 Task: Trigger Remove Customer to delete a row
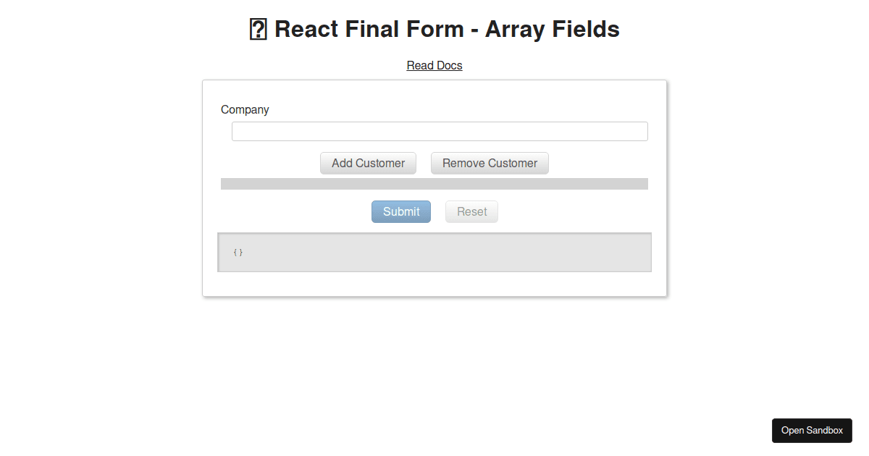[x=490, y=163]
